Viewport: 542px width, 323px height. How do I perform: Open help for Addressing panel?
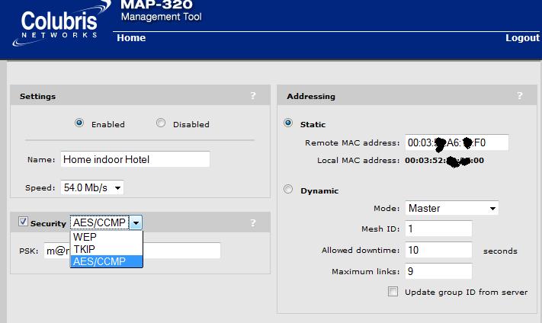tap(520, 96)
